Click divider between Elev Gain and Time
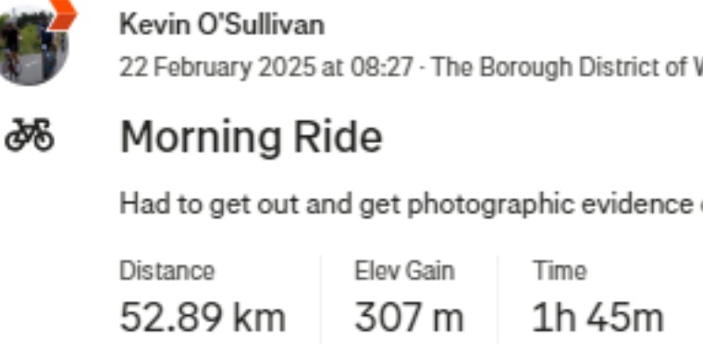This screenshot has width=703, height=351. click(x=498, y=299)
